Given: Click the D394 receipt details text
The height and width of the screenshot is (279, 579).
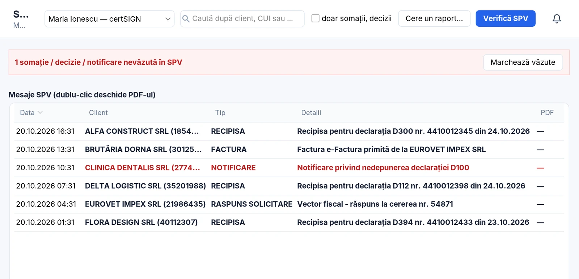Looking at the screenshot, I should (x=413, y=222).
